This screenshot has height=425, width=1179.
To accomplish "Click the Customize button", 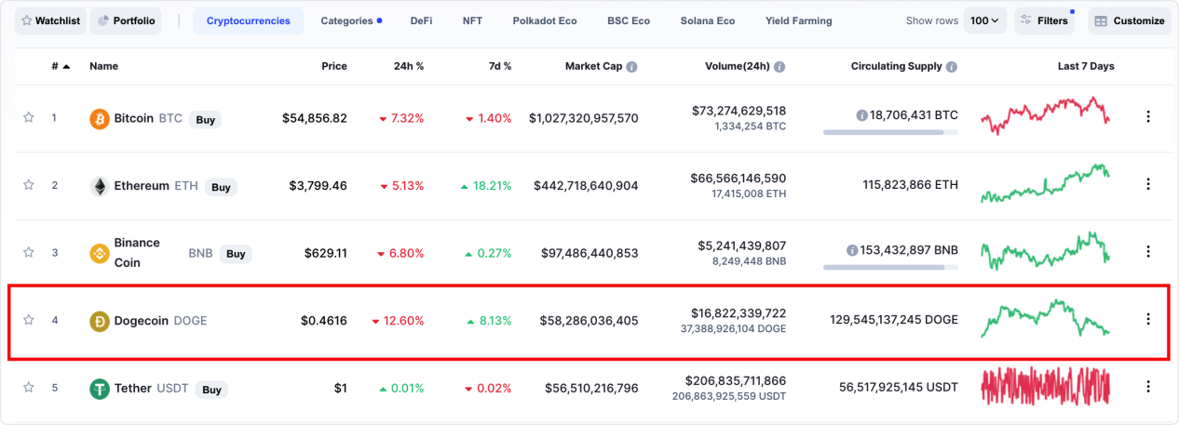I will point(1128,20).
